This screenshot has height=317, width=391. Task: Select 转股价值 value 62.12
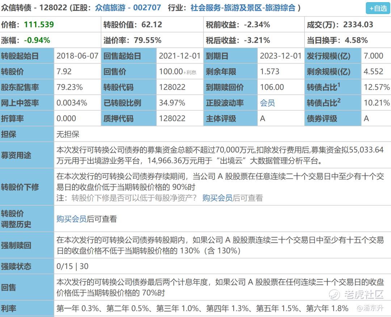click(x=152, y=25)
